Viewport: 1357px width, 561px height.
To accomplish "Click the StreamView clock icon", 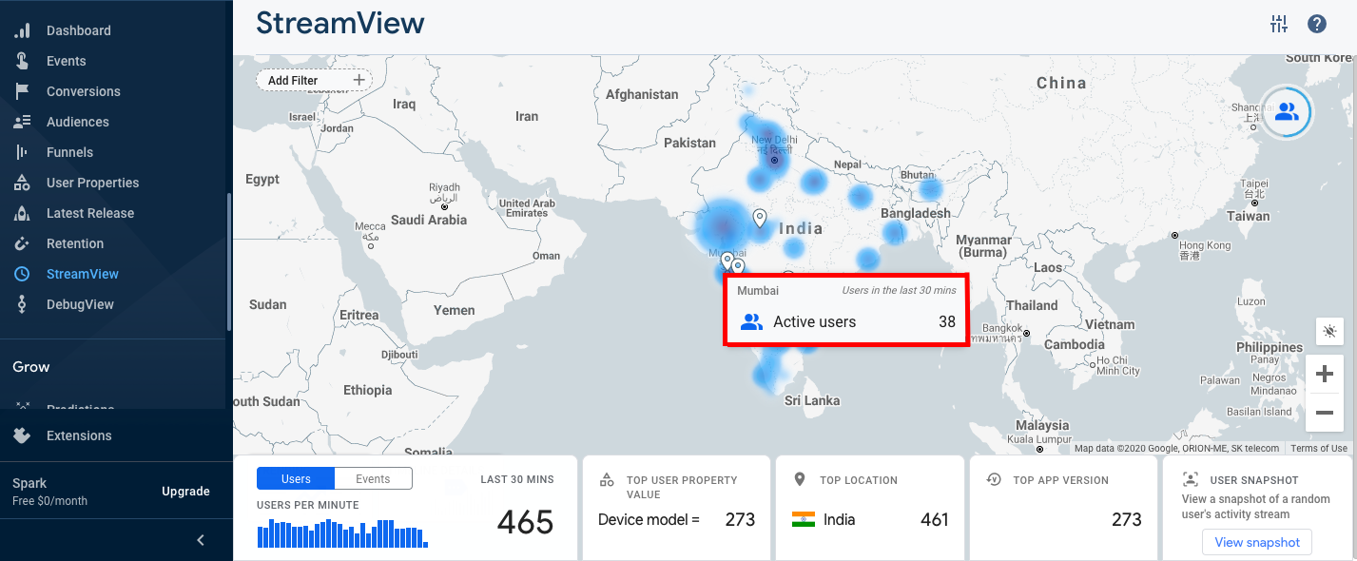I will pos(22,274).
